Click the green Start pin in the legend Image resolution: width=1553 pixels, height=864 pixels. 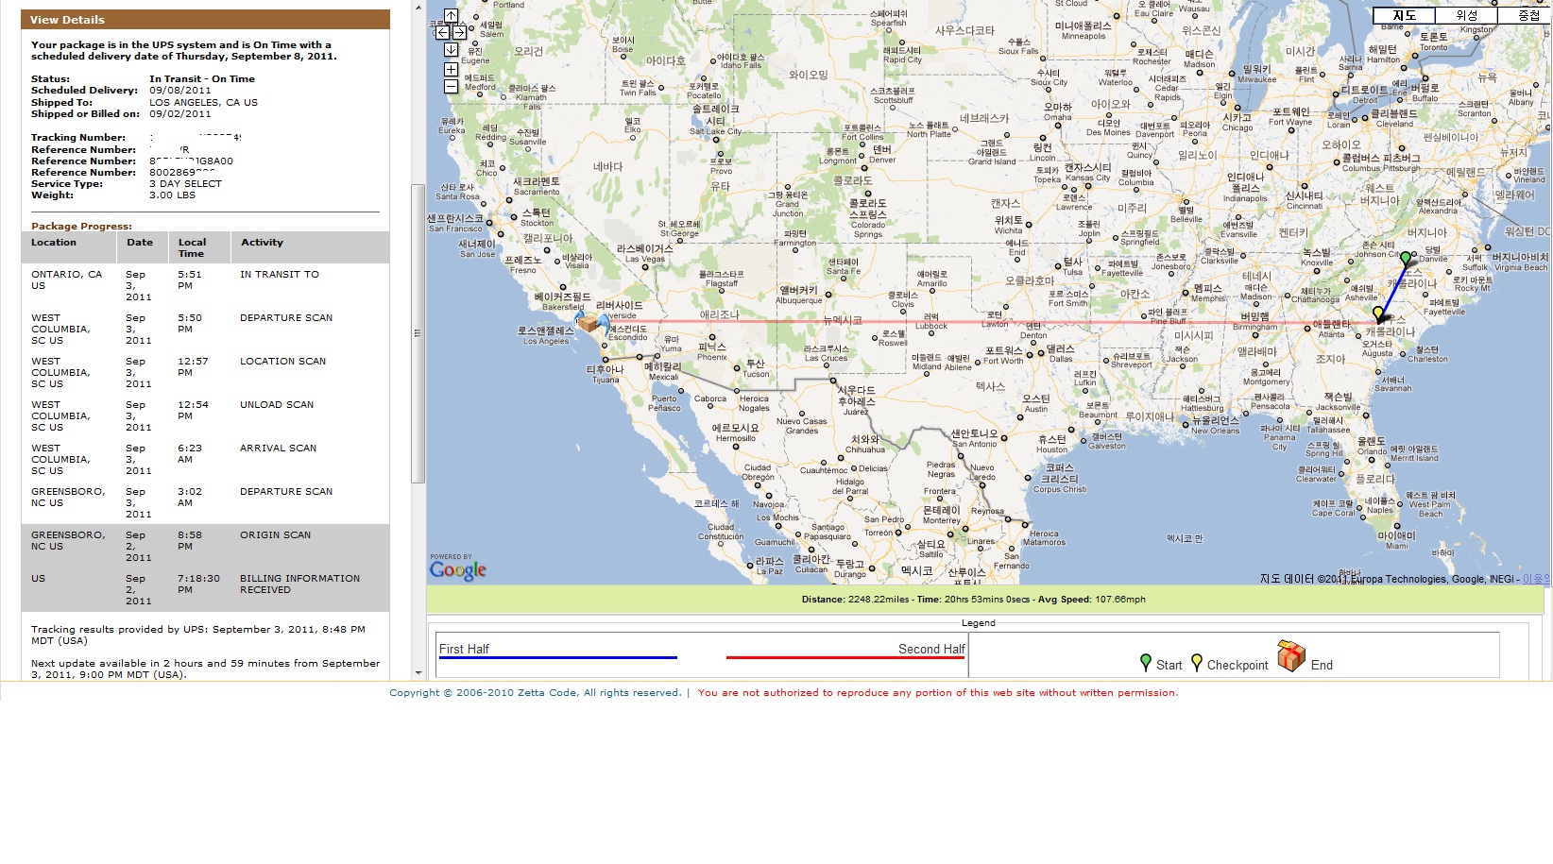(1146, 662)
